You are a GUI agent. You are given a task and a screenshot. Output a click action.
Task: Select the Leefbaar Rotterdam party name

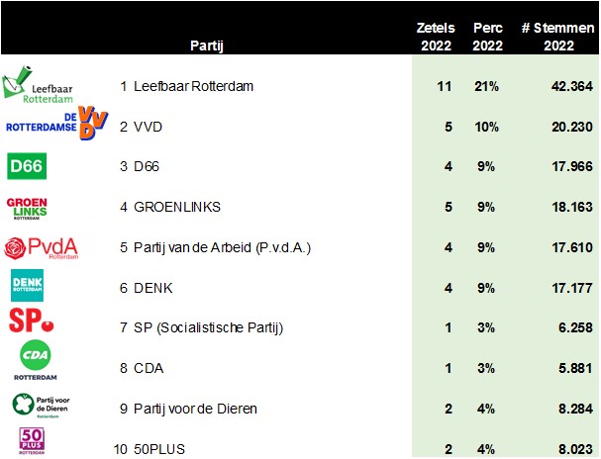click(x=193, y=86)
